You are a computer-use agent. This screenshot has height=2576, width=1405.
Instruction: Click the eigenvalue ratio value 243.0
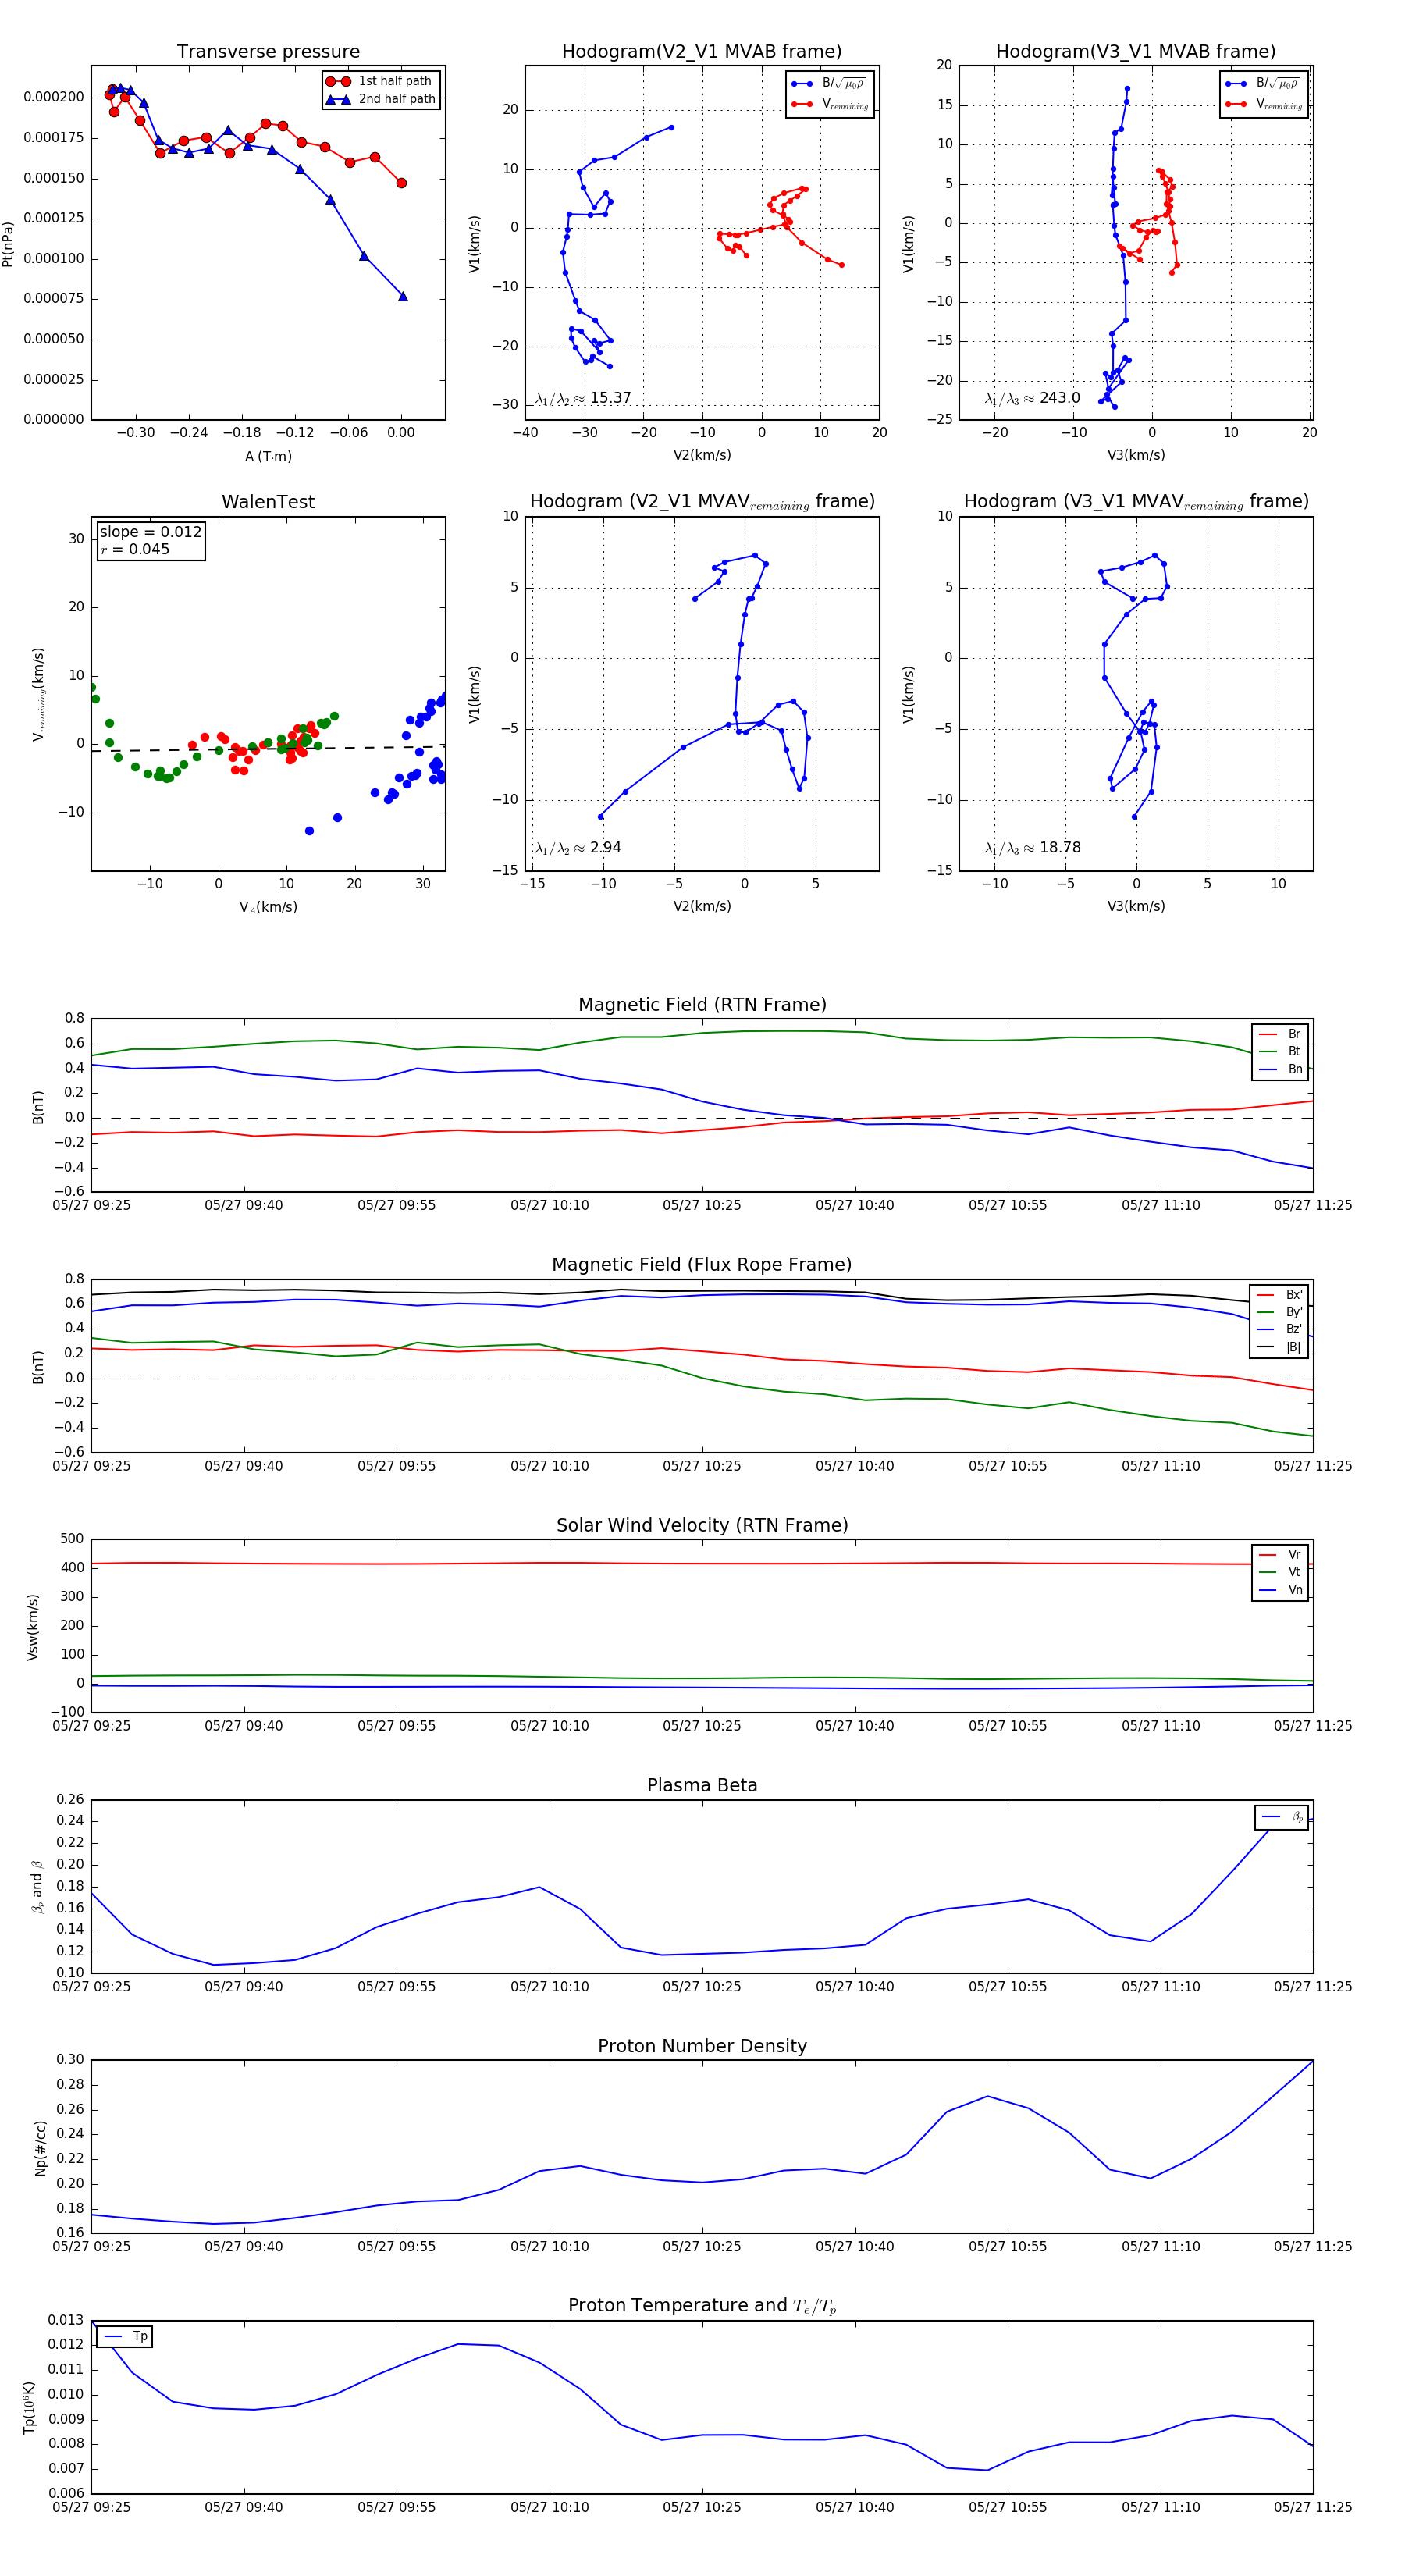(1059, 398)
